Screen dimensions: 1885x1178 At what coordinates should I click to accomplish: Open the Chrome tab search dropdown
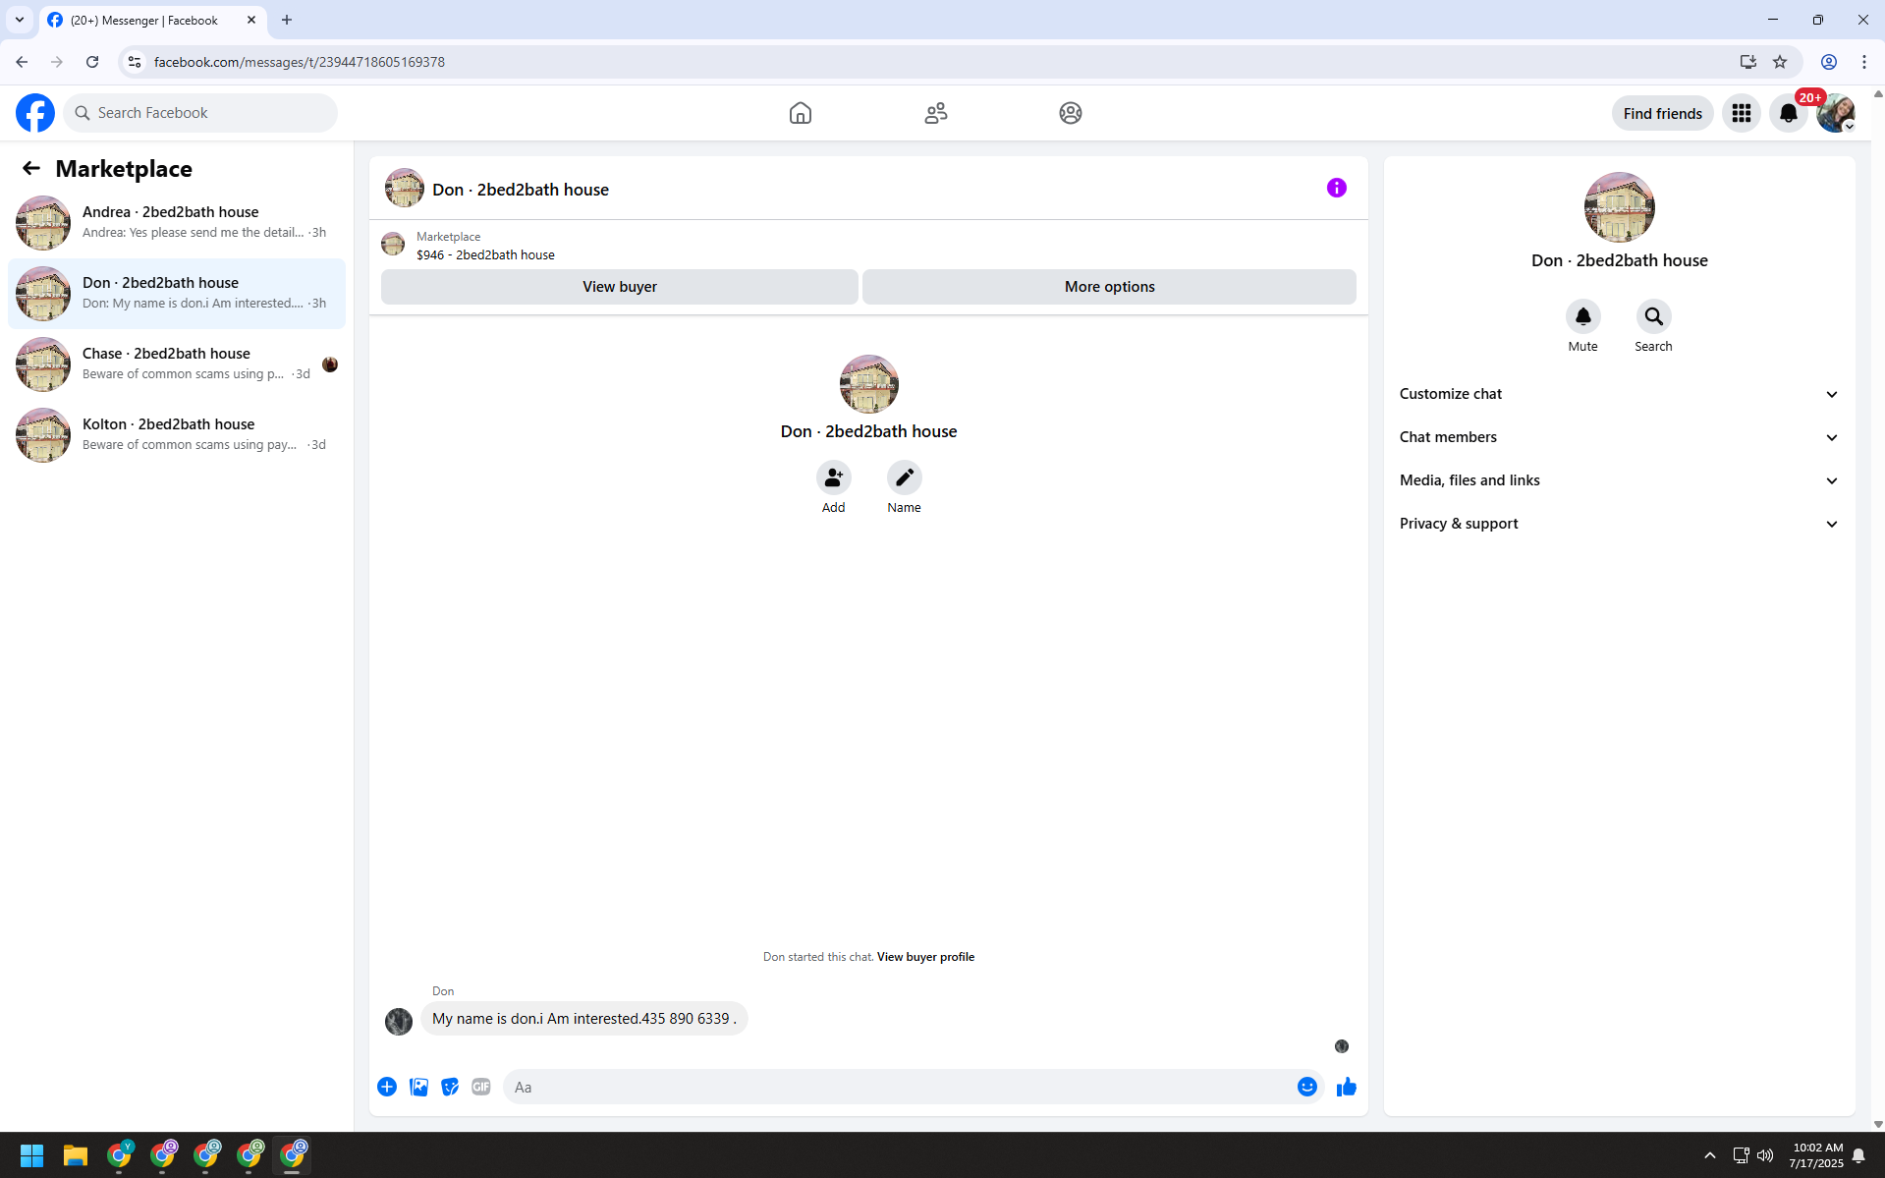(x=20, y=20)
